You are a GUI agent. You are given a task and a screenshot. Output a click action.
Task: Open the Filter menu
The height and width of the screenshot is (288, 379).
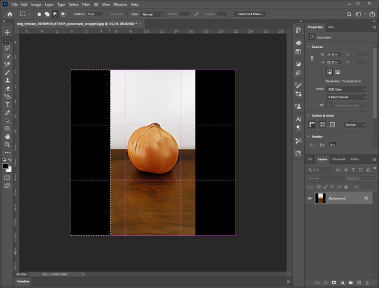86,4
